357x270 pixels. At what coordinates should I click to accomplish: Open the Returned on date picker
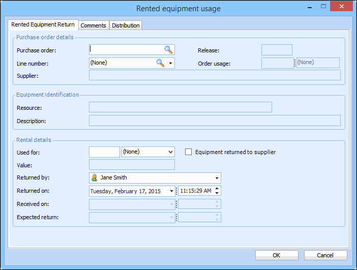(x=171, y=191)
